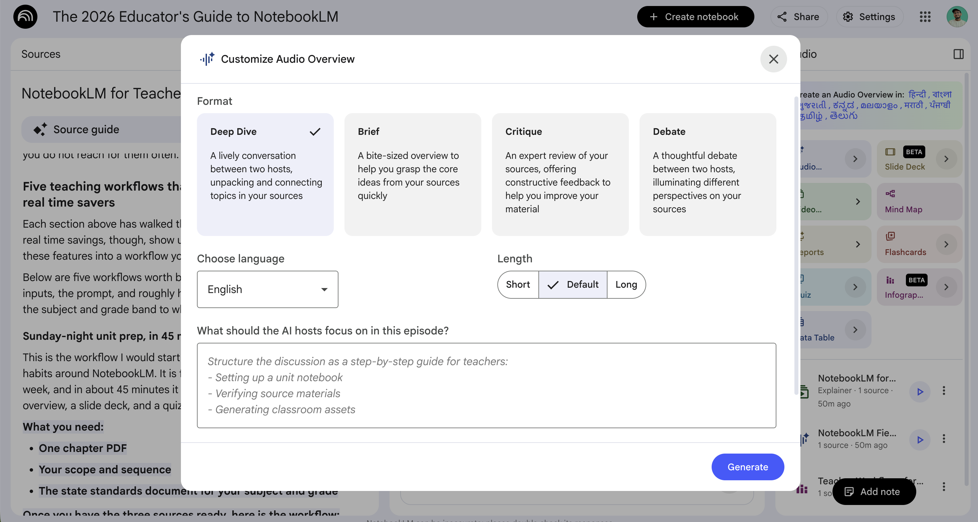Select the Deep Dive format card

coord(265,174)
